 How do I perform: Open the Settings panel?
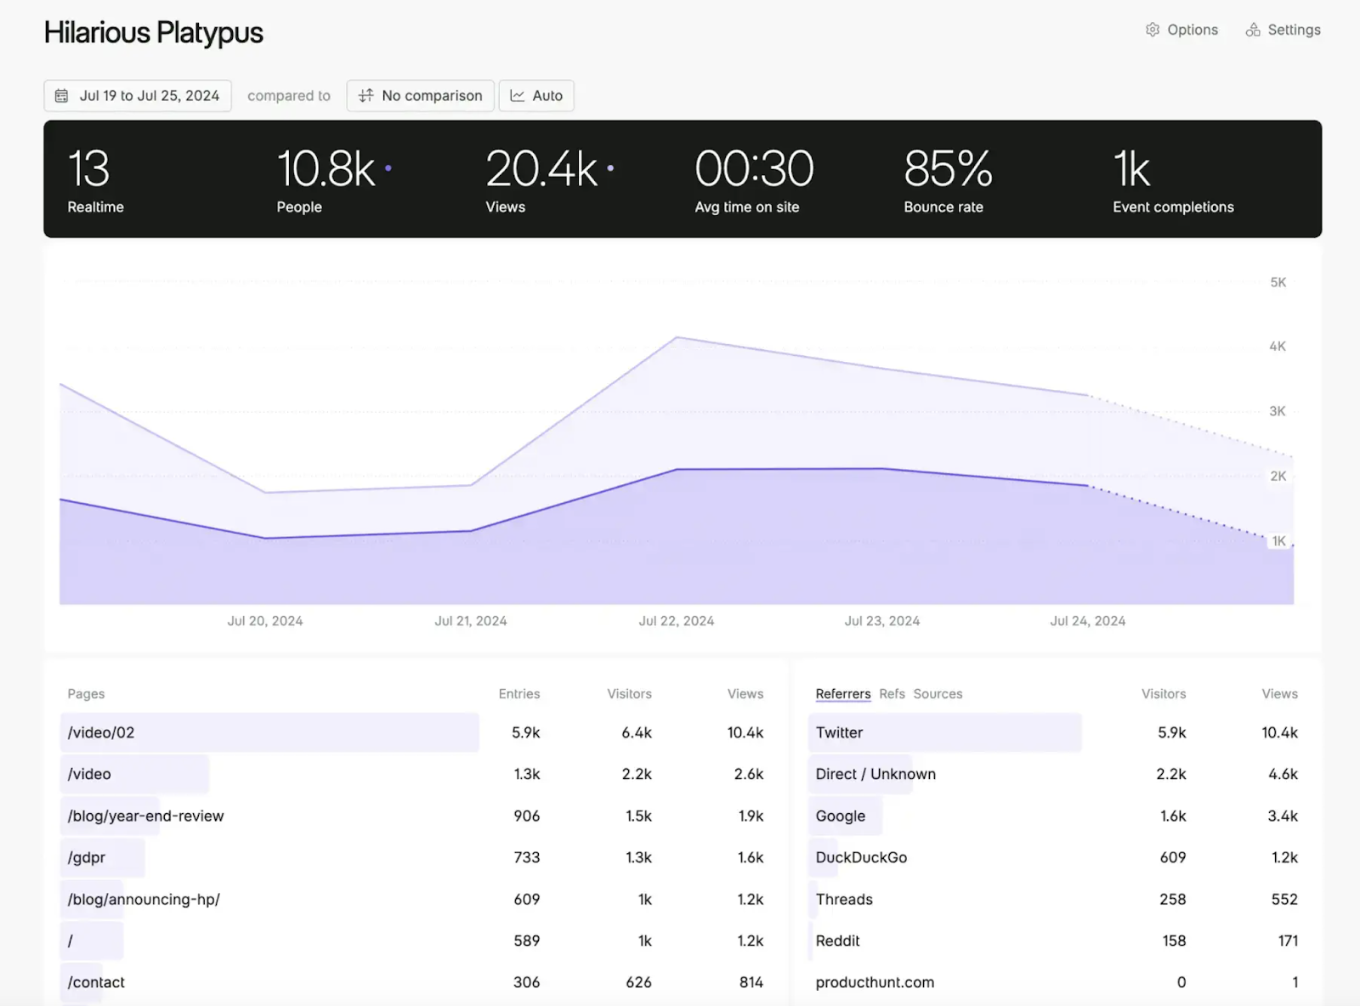(1283, 29)
